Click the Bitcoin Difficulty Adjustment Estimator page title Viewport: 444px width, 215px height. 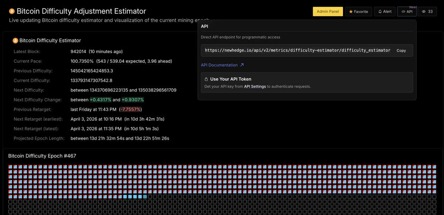81,11
